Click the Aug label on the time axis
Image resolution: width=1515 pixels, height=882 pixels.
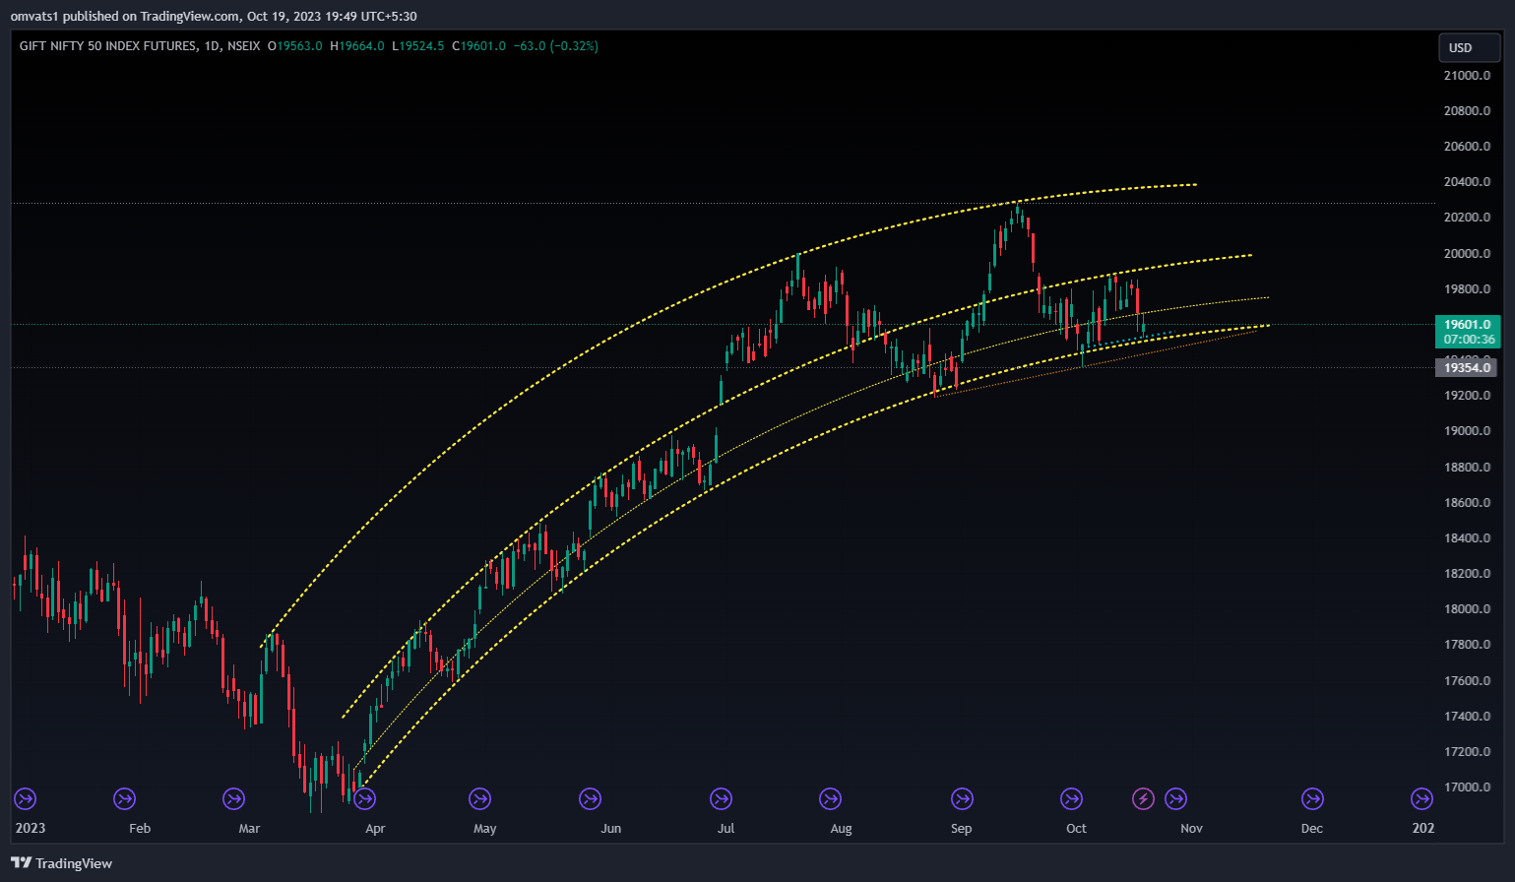click(841, 829)
